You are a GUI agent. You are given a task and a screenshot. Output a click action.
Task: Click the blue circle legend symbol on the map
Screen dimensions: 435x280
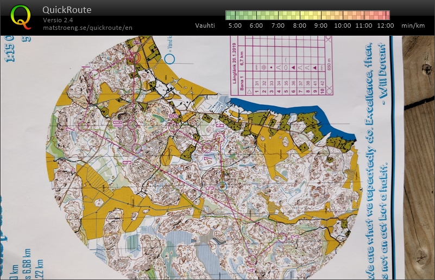coord(170,59)
